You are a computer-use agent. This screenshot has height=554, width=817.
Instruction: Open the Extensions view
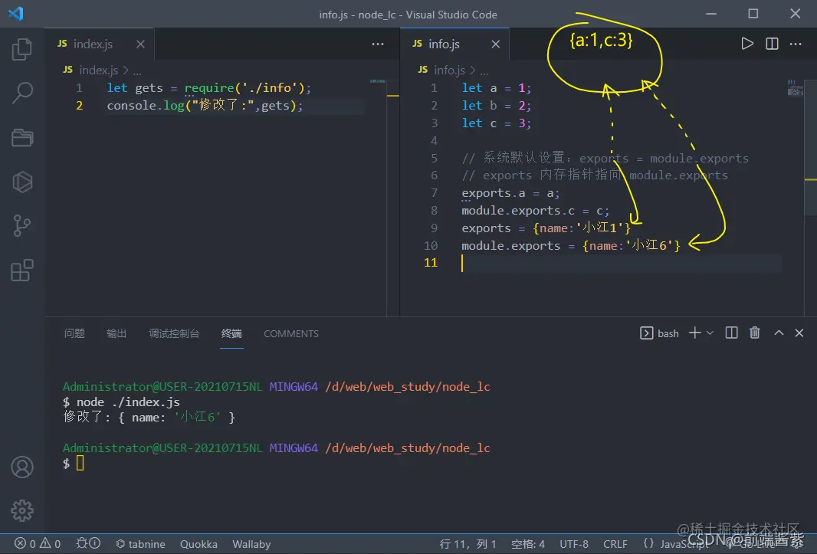pyautogui.click(x=22, y=270)
